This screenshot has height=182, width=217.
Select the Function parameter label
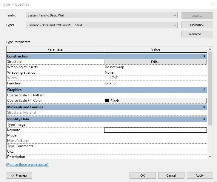[x=14, y=83]
